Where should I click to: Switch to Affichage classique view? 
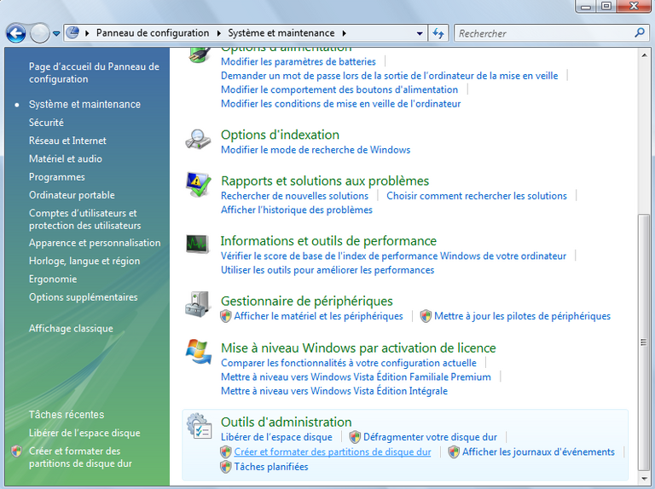pyautogui.click(x=71, y=328)
